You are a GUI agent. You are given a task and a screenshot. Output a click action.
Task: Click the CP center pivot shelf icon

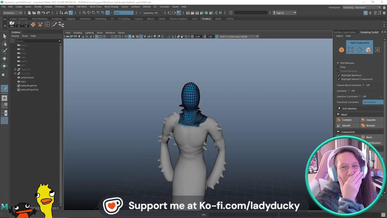click(26, 24)
